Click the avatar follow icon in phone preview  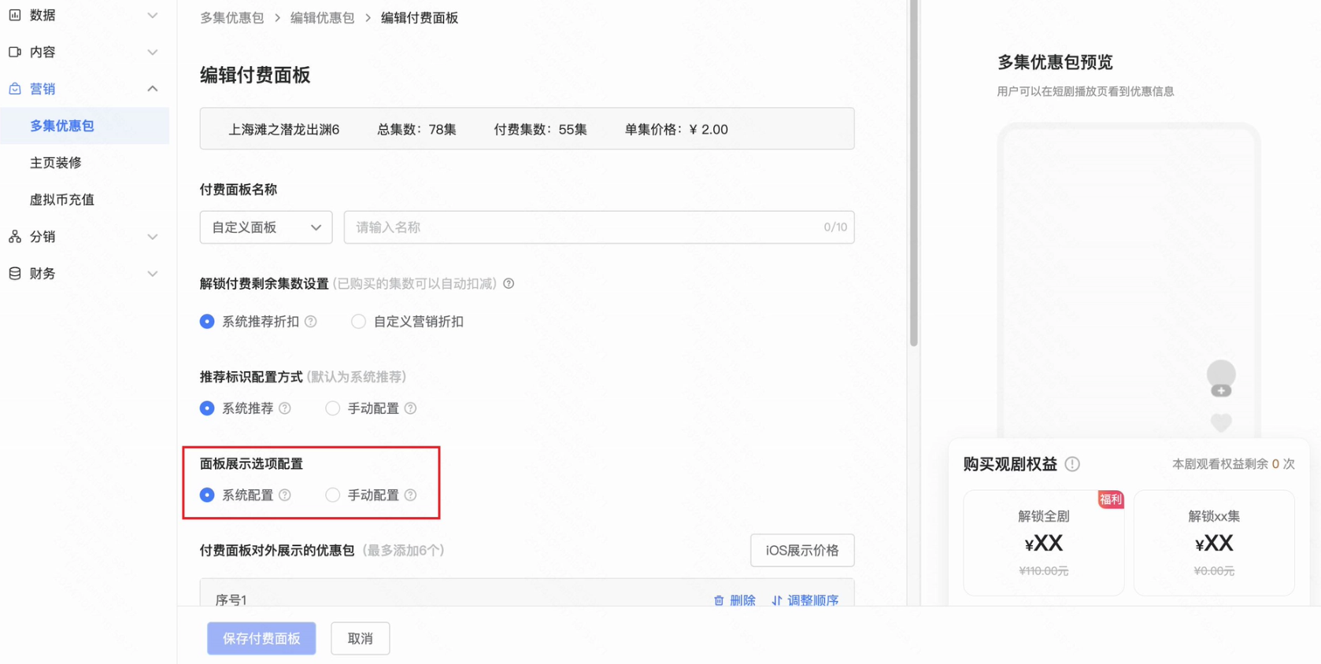tap(1221, 379)
